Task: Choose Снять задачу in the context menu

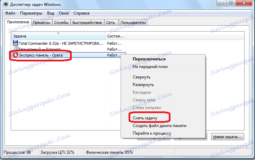Action: 145,118
